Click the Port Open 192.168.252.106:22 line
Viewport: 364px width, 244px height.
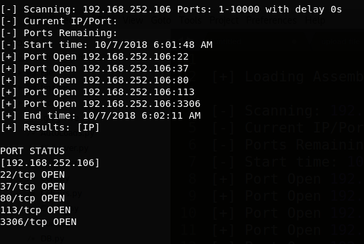[94, 56]
